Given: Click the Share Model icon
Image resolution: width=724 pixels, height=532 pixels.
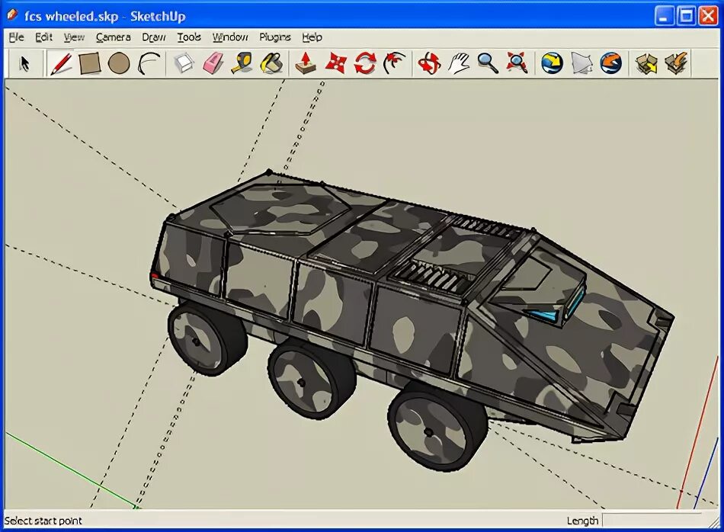Looking at the screenshot, I should pos(677,63).
